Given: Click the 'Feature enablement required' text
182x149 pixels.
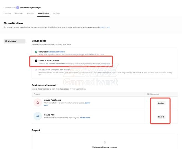Looking at the screenshot, I should pyautogui.click(x=105, y=147).
